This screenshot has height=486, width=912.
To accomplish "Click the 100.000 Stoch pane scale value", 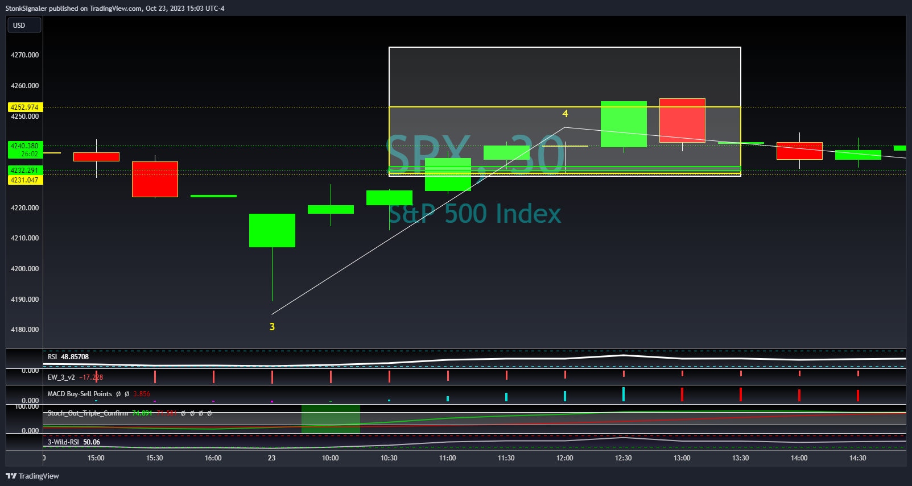I will (x=26, y=406).
